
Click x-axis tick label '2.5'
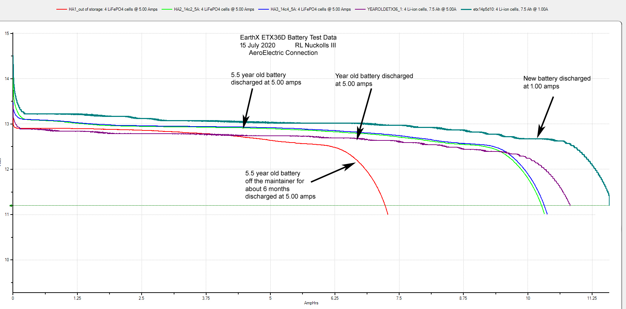[x=142, y=298]
